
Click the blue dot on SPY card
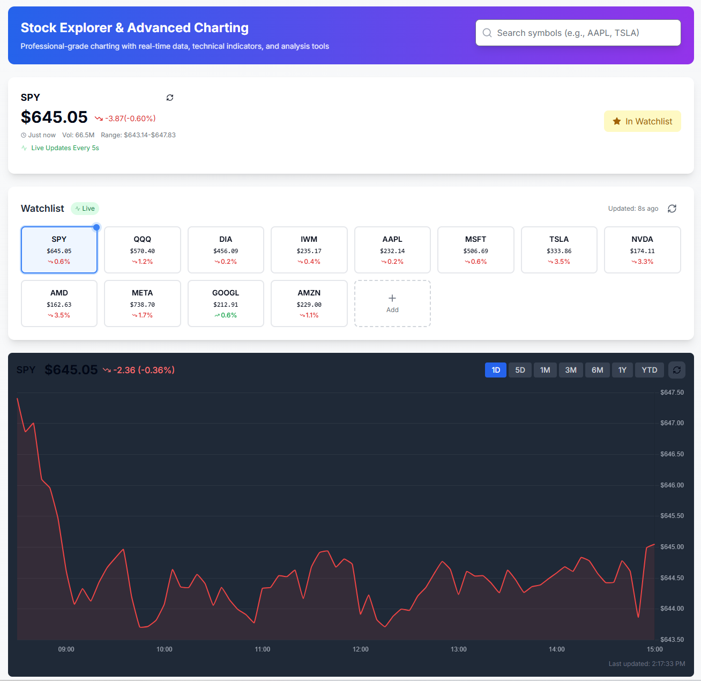point(96,227)
